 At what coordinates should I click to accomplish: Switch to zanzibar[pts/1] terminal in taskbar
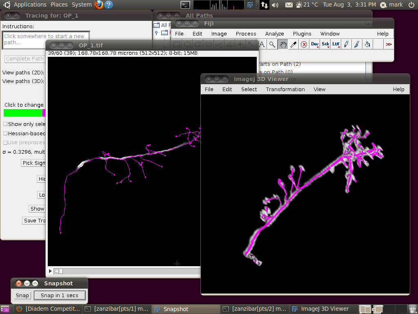(117, 309)
